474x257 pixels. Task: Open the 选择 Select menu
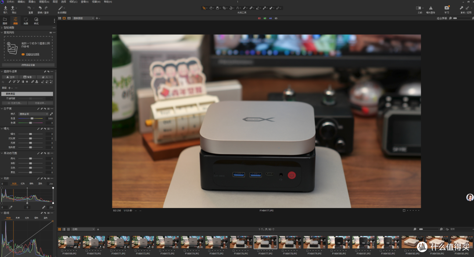[x=64, y=2]
